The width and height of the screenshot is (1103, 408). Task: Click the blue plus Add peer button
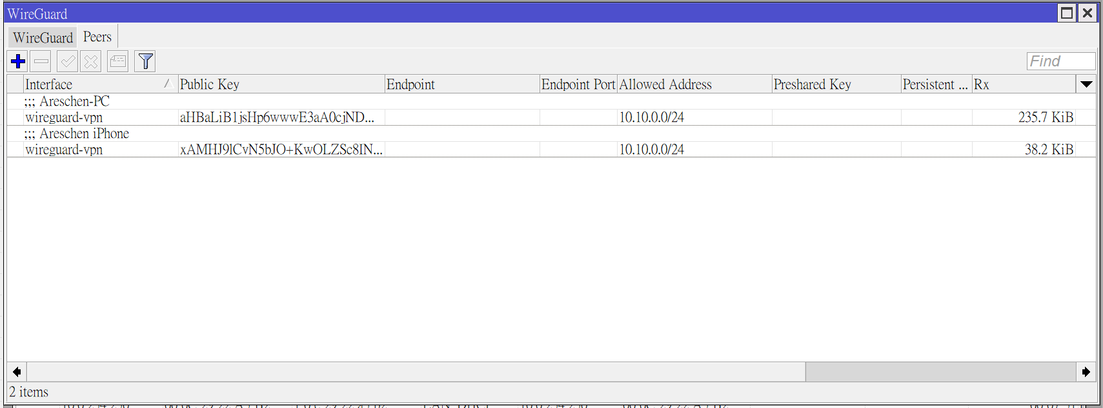coord(18,61)
